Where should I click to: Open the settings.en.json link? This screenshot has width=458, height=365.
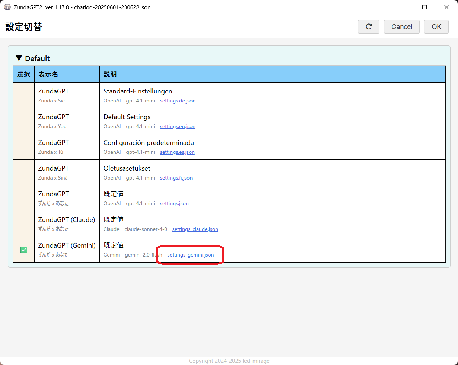coord(178,126)
